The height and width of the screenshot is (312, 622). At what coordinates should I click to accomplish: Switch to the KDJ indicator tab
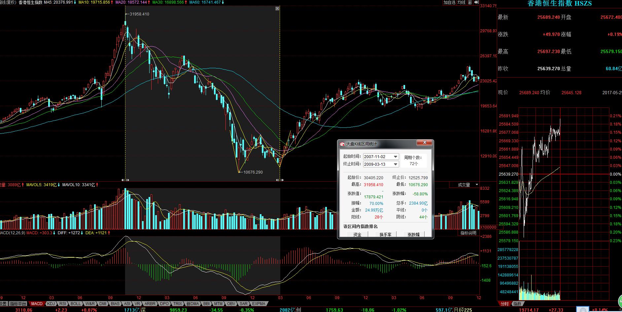[x=51, y=304]
